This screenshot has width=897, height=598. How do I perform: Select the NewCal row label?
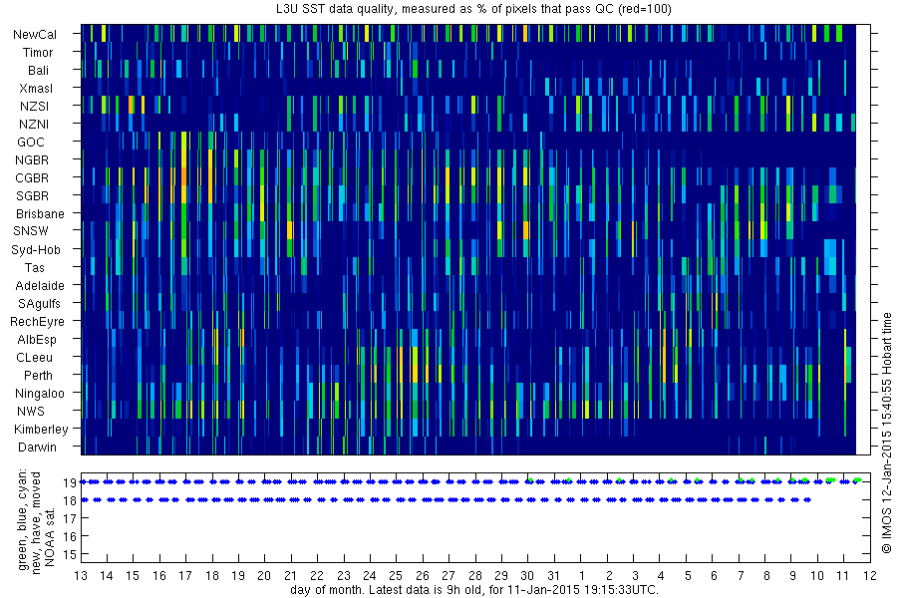(35, 34)
